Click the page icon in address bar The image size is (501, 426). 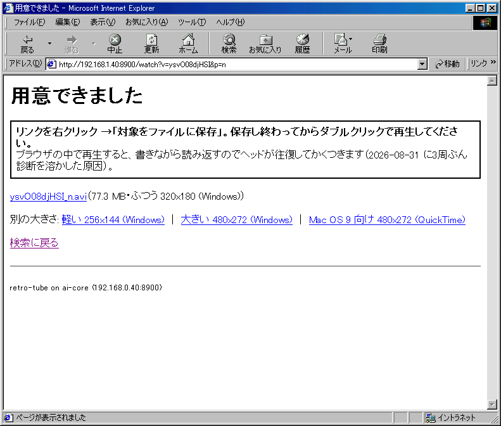point(51,64)
